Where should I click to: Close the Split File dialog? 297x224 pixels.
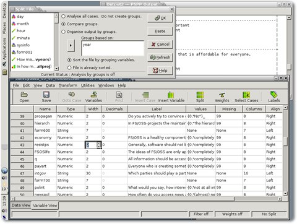[171, 9]
